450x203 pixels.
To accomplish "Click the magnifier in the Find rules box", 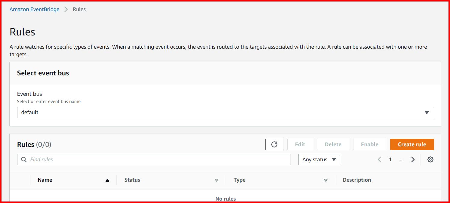I will [x=24, y=159].
